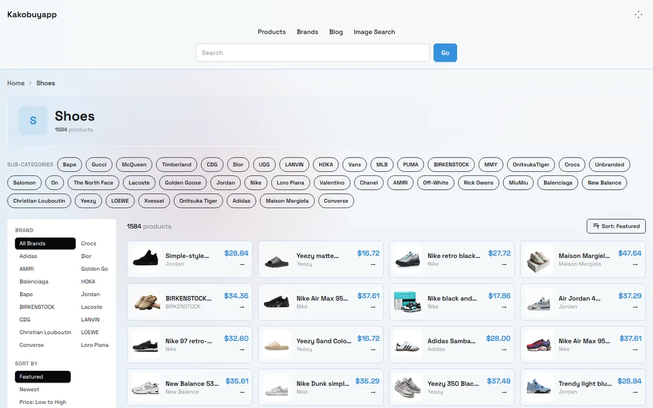Click arrow on Air Jordan 4 card

635,307
